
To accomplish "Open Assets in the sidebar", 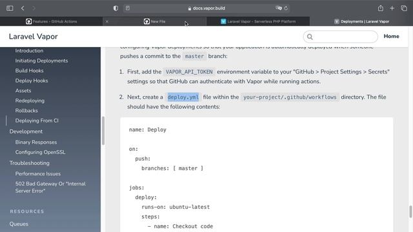I will point(23,90).
